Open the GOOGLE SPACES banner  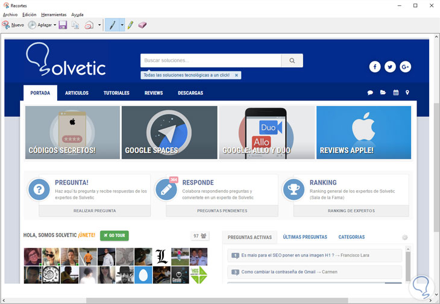click(169, 132)
